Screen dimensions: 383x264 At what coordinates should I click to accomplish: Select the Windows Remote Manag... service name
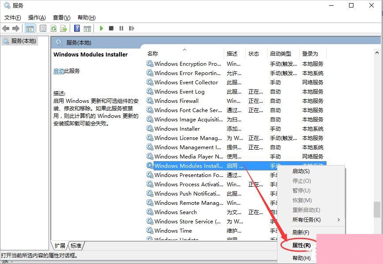pos(189,203)
